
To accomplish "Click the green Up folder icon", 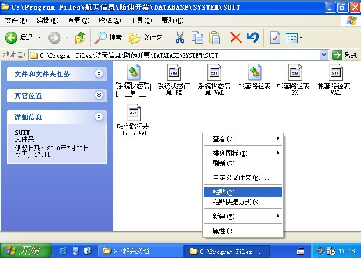I will (x=80, y=38).
